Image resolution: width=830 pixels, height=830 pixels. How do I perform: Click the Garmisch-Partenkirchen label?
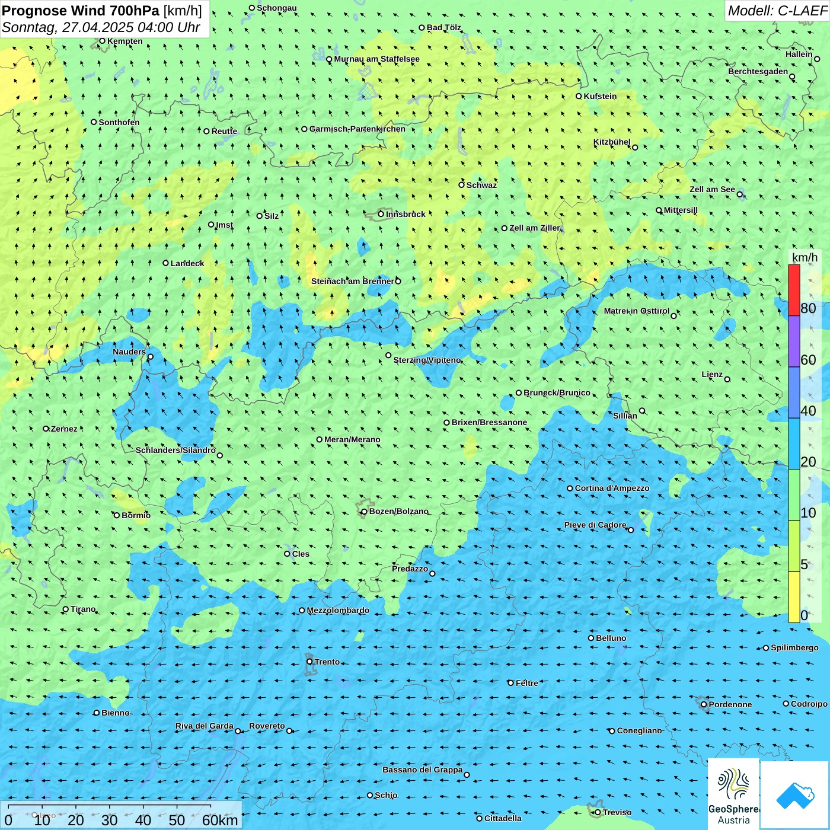357,129
